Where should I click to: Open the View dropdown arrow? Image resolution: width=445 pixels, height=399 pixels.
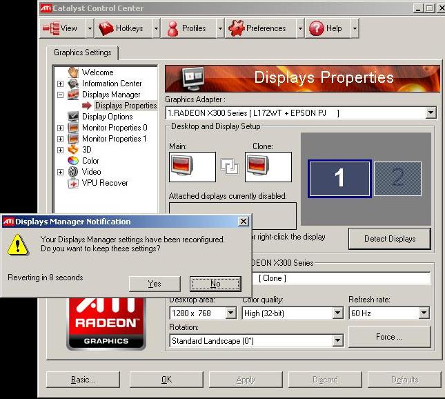90,28
